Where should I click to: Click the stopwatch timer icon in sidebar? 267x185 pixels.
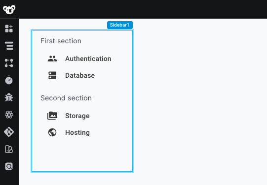coord(9,80)
